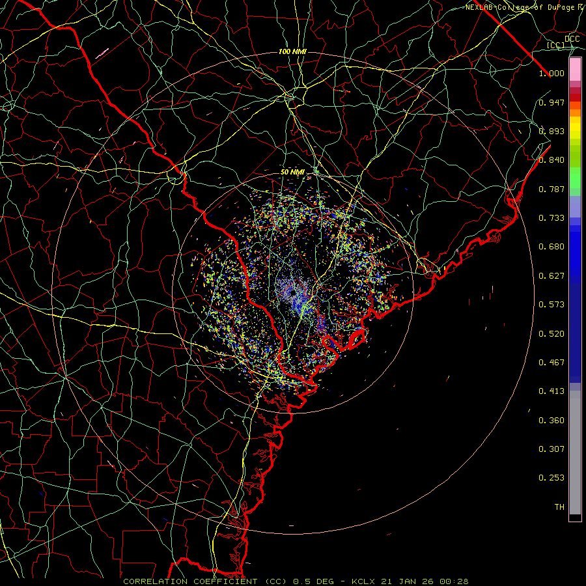The image size is (586, 586).
Task: Click the radar site dot at the rings' center
Action: point(294,293)
